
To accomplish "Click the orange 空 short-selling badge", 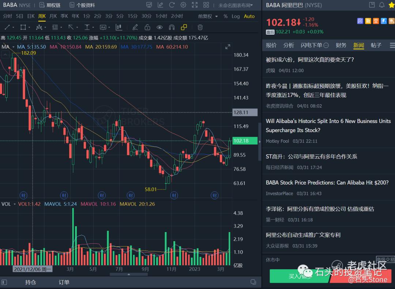I will click(x=376, y=21).
